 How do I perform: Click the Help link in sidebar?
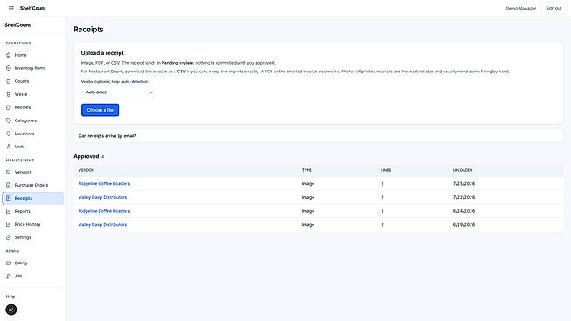pyautogui.click(x=10, y=297)
